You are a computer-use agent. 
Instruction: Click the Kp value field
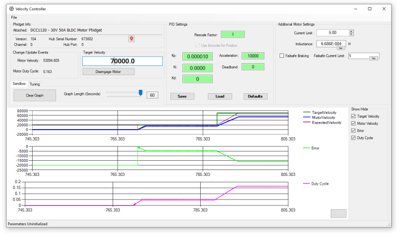197,56
